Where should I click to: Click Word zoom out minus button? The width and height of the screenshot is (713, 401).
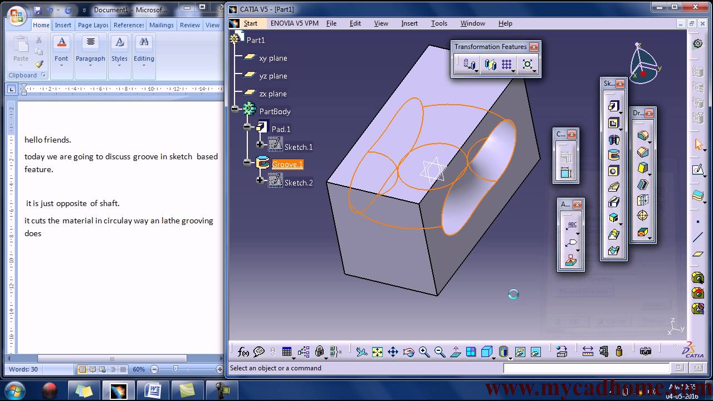click(155, 369)
